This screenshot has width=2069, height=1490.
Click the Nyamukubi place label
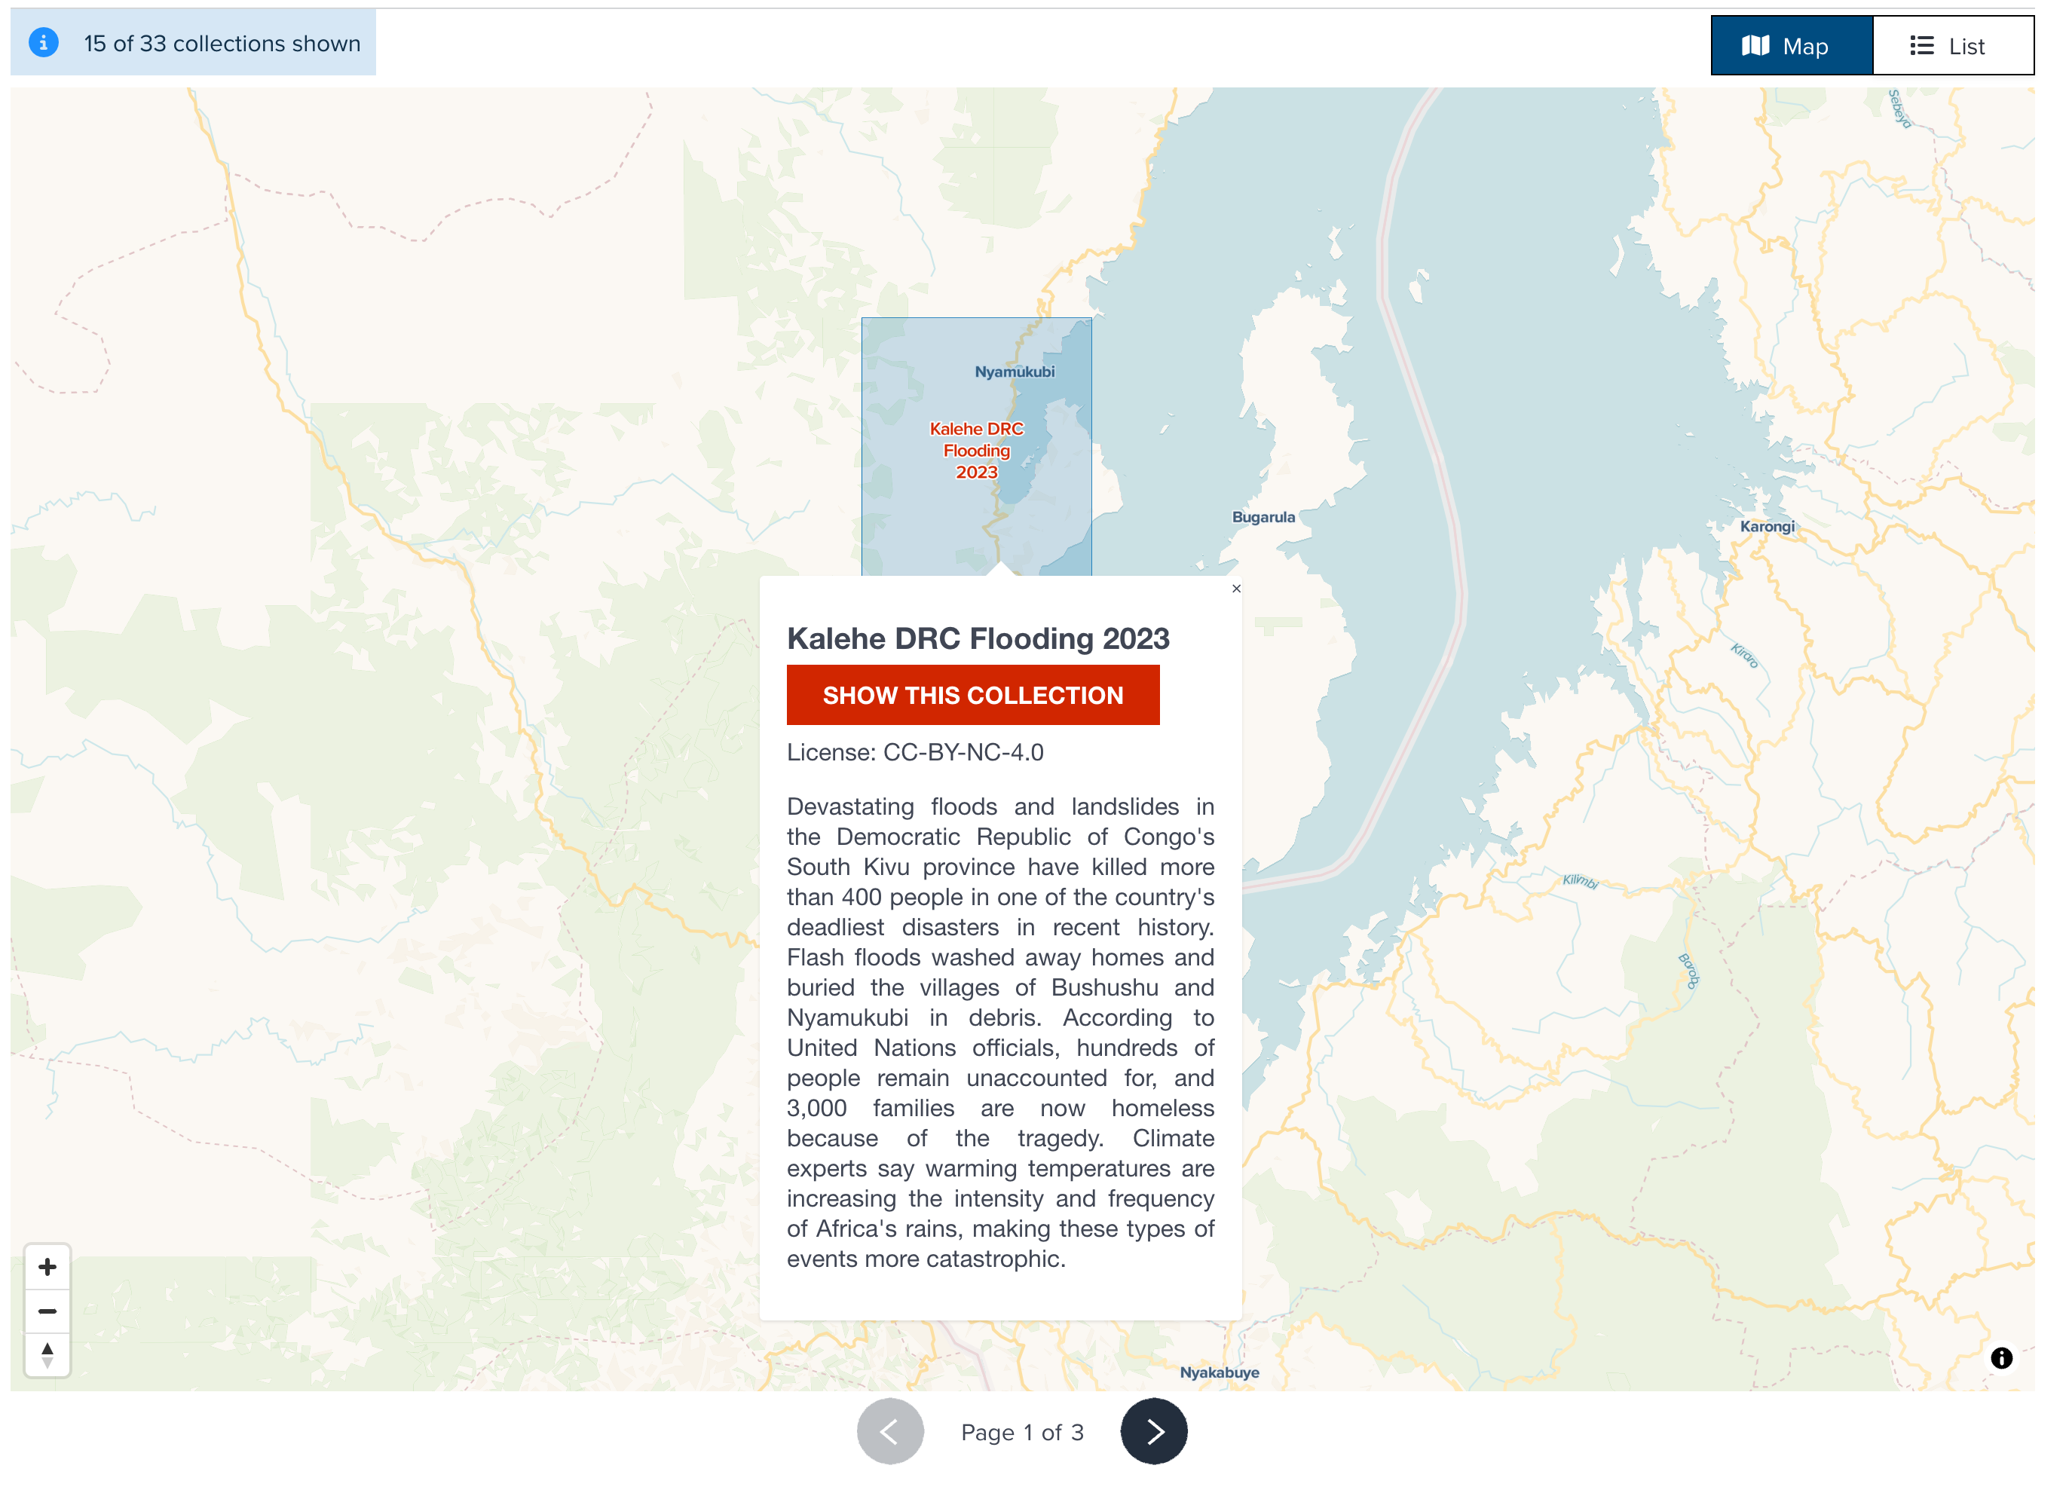pos(1015,372)
